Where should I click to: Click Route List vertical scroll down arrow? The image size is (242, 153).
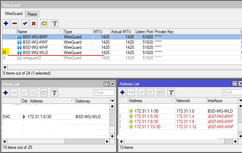click(x=112, y=136)
